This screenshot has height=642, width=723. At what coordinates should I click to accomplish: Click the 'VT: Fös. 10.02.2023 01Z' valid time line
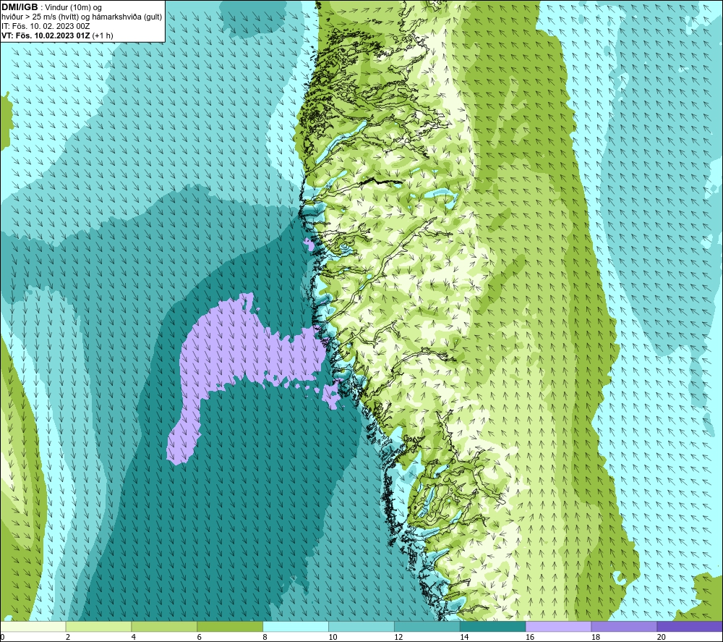point(46,35)
